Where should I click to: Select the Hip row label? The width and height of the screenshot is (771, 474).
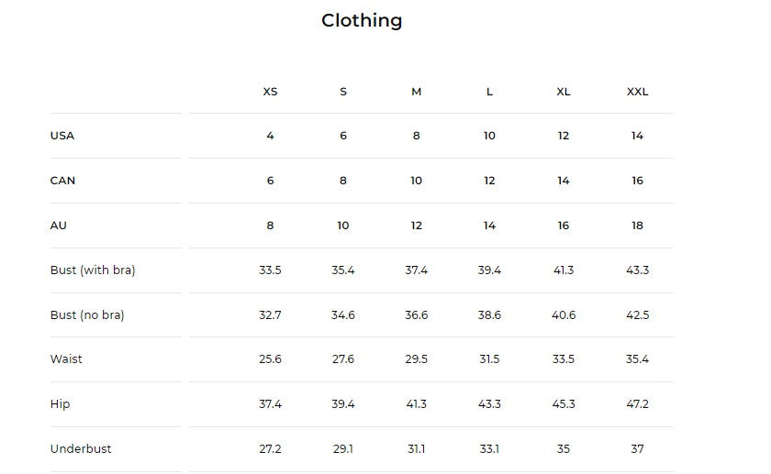point(60,404)
